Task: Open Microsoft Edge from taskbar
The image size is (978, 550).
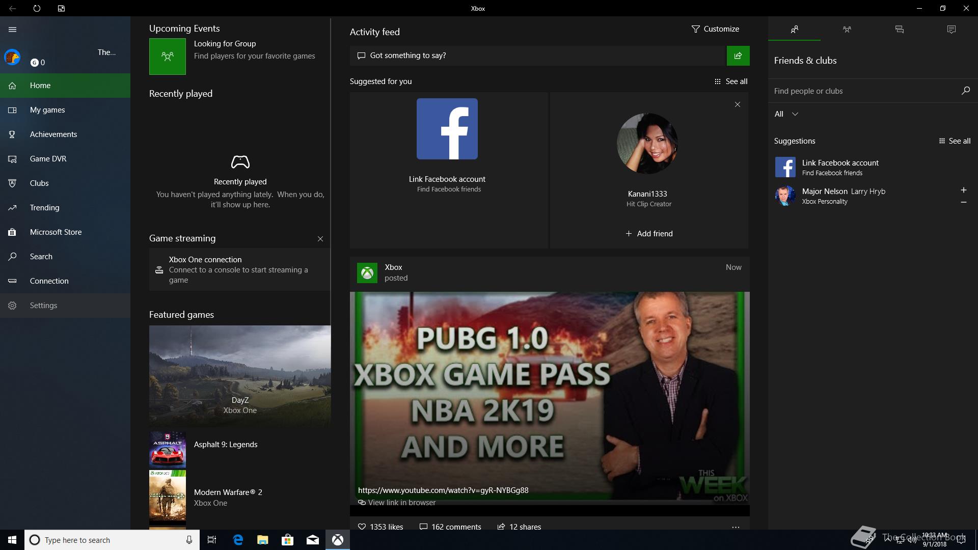Action: [238, 540]
